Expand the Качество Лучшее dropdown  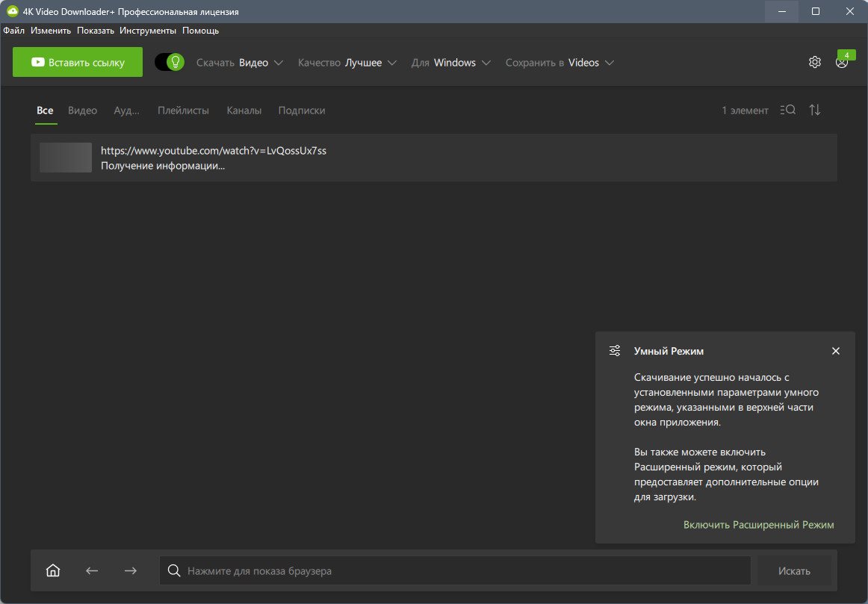tap(347, 63)
